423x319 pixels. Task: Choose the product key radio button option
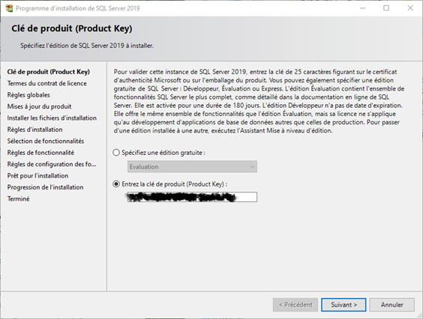116,184
